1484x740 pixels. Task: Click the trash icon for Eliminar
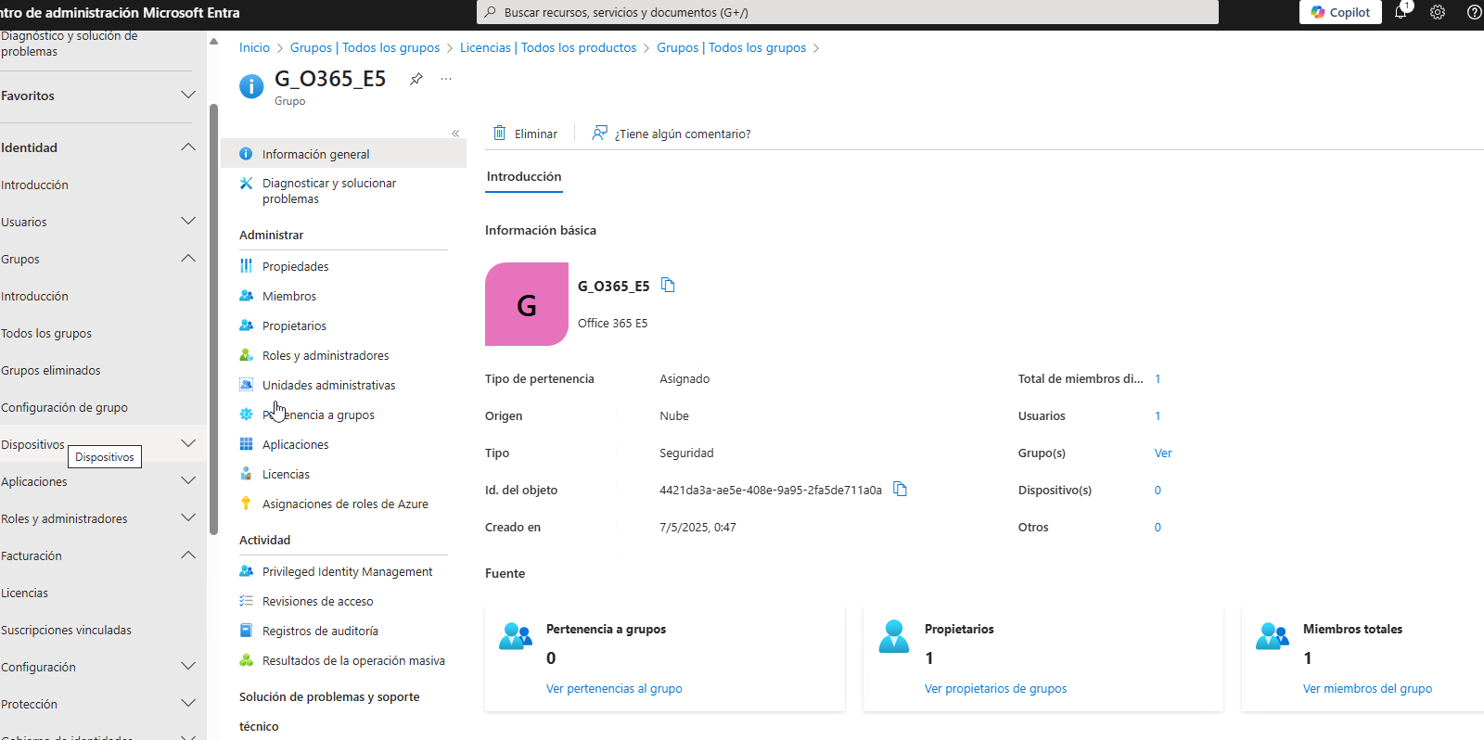500,134
